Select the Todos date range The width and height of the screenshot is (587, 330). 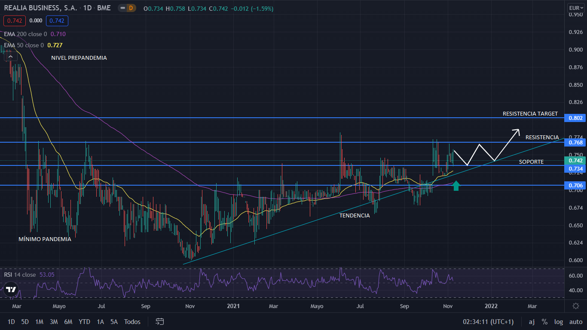(x=132, y=321)
